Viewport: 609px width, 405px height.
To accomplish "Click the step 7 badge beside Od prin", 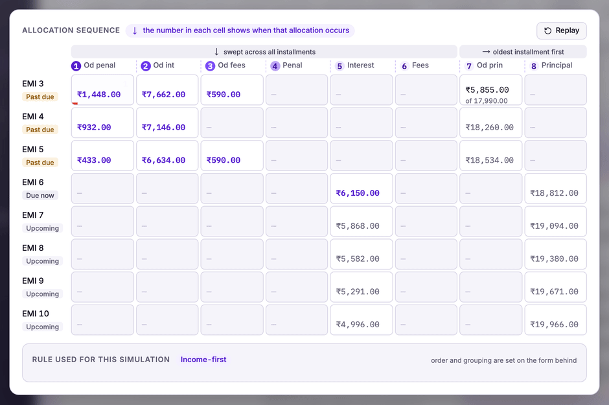I will [469, 66].
